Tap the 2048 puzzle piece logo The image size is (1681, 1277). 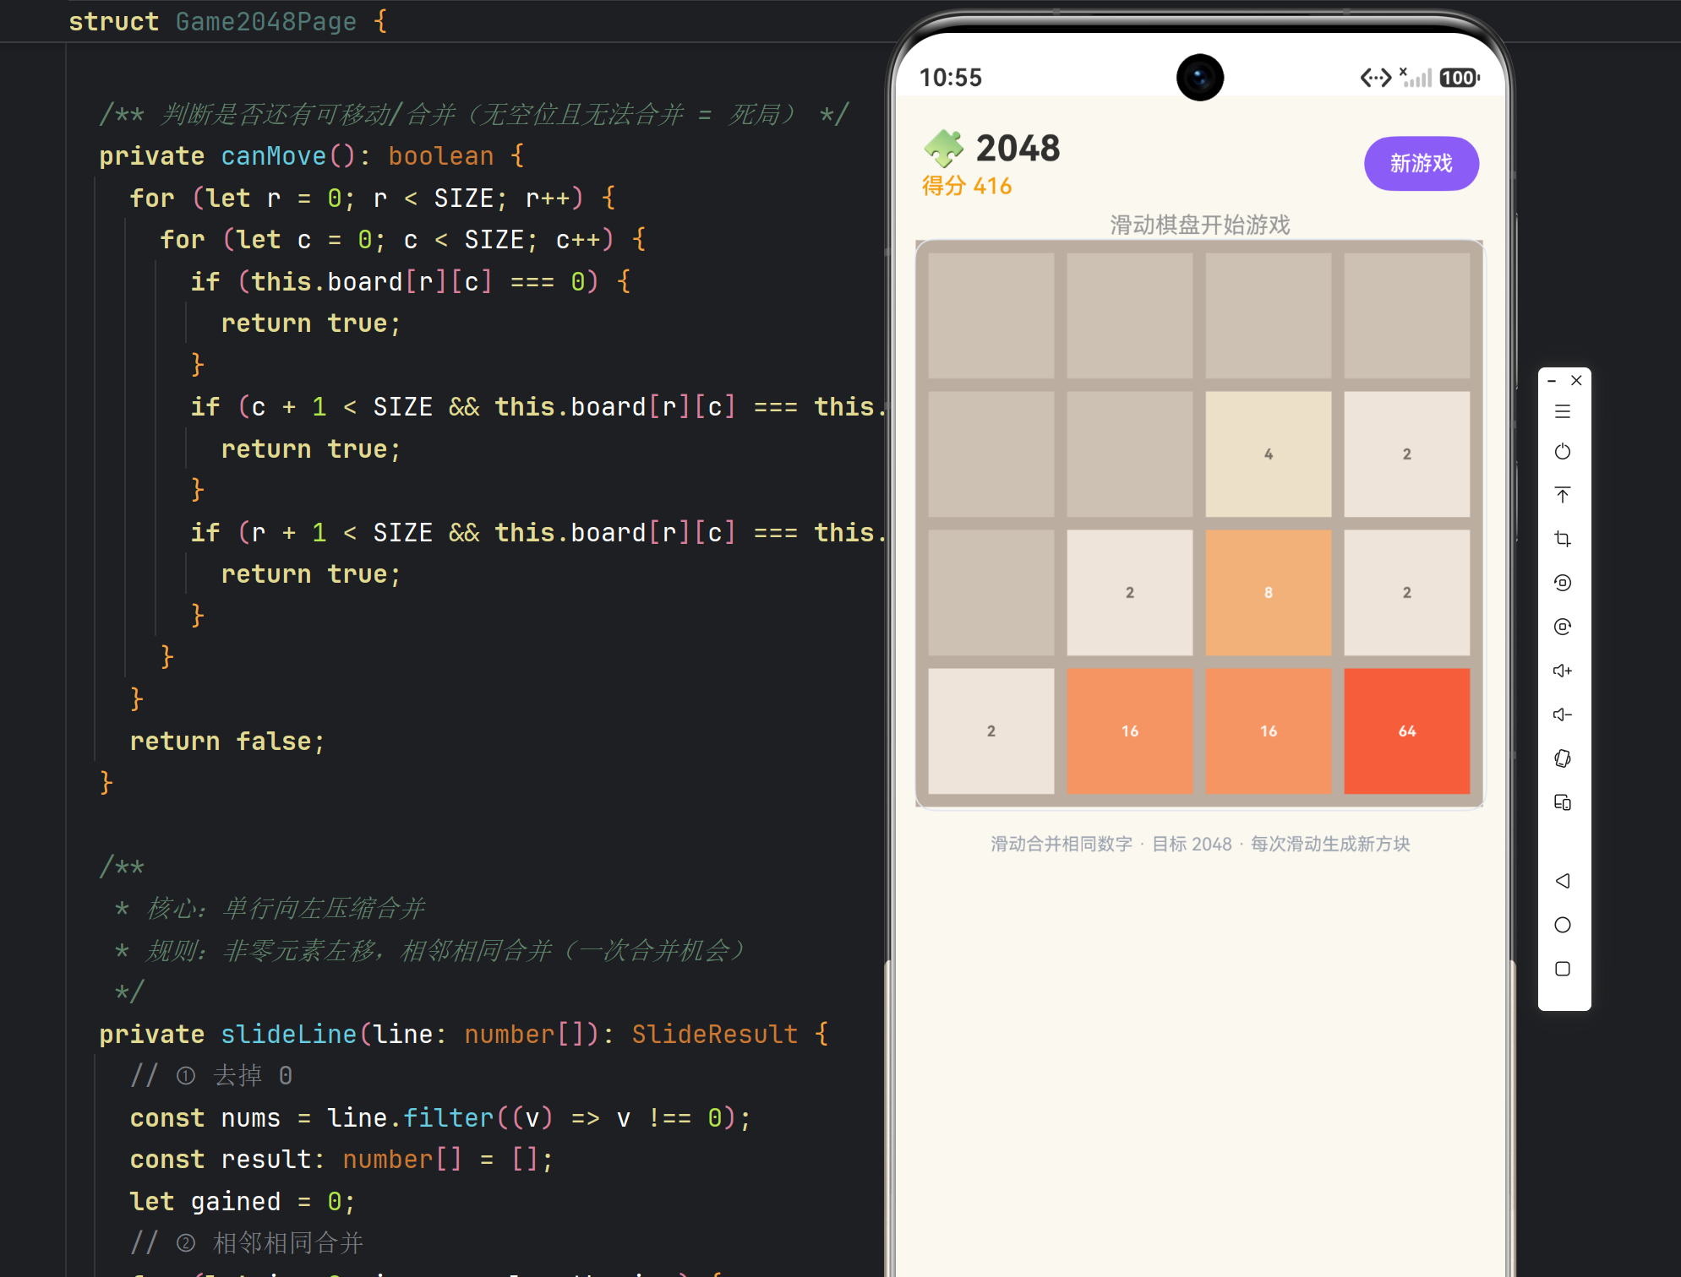tap(944, 149)
